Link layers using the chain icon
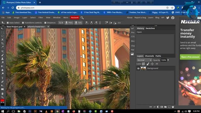 pos(151,107)
